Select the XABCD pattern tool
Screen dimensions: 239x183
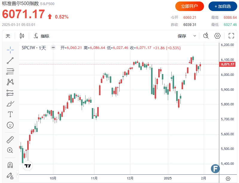pos(10,82)
